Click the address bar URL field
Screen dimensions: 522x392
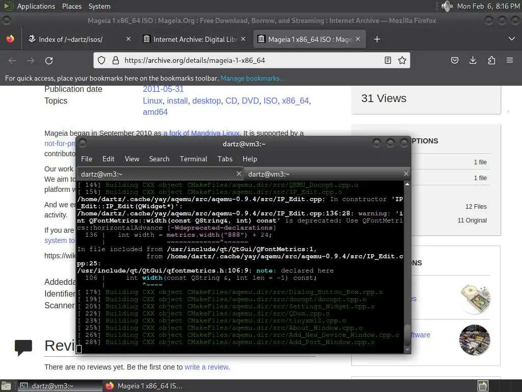(251, 60)
